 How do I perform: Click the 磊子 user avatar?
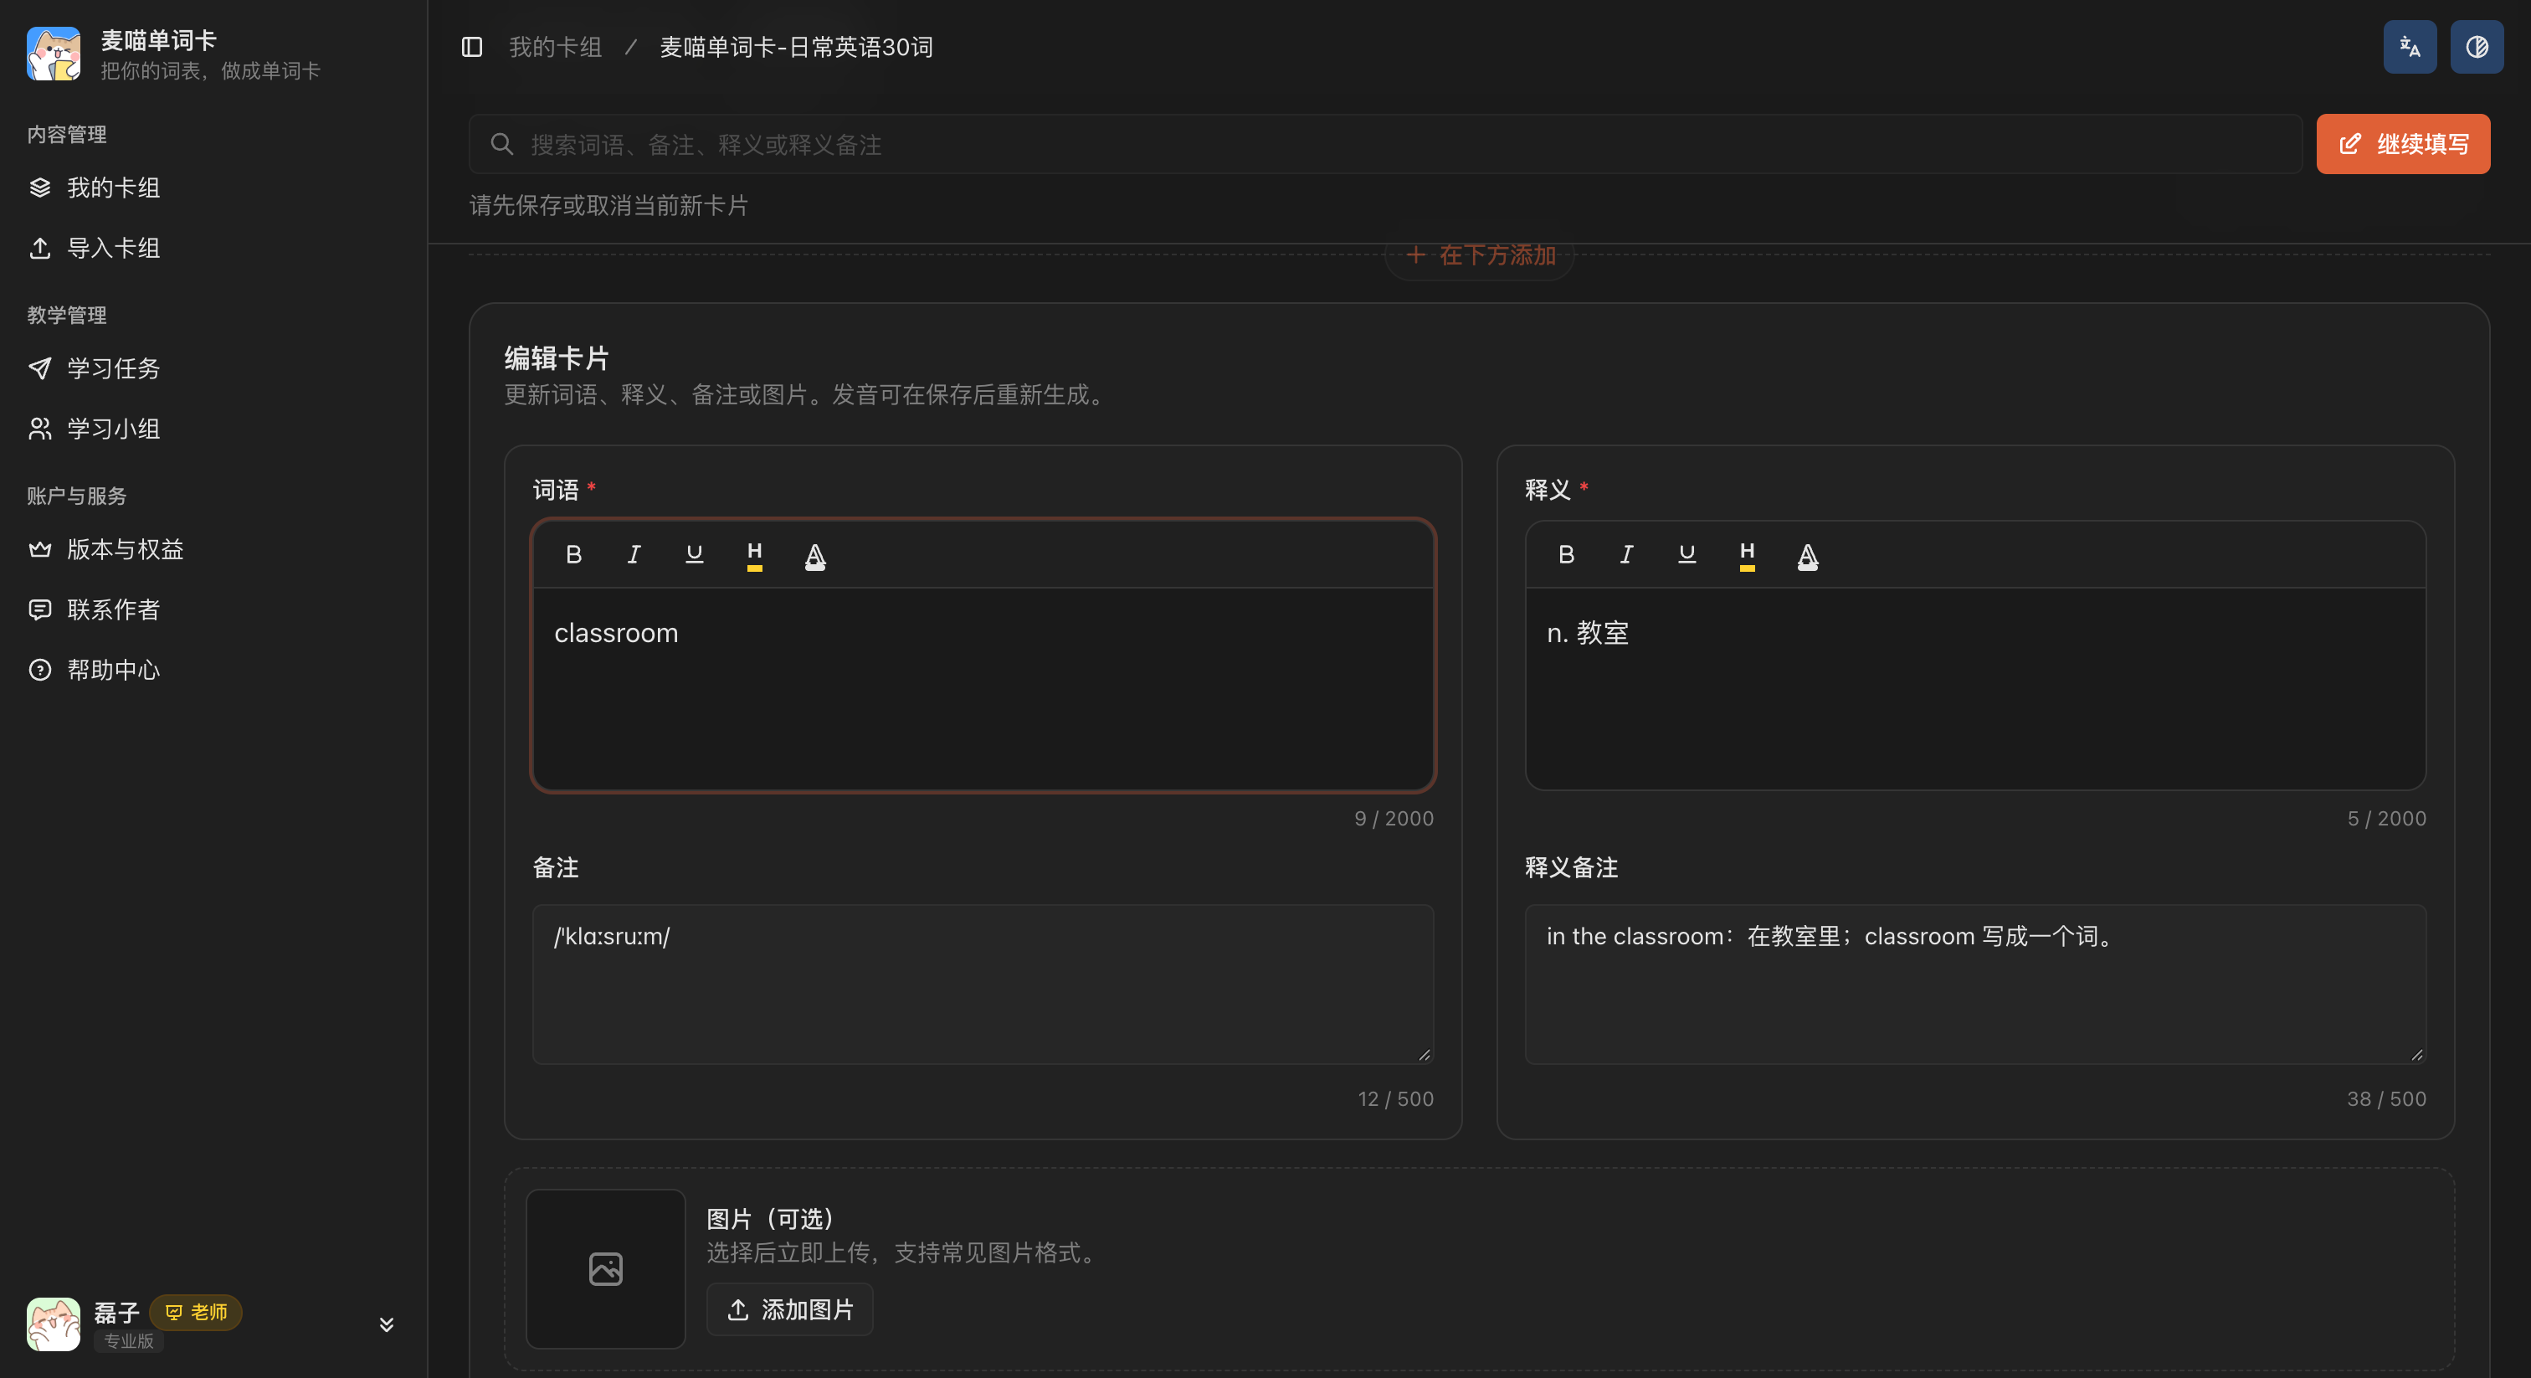53,1324
